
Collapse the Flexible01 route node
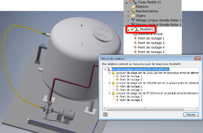[128, 30]
